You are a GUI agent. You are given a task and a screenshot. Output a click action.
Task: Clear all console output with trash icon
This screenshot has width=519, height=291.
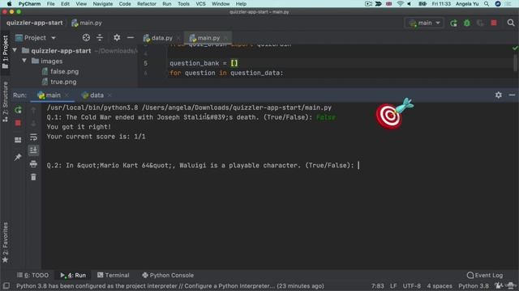pyautogui.click(x=33, y=177)
